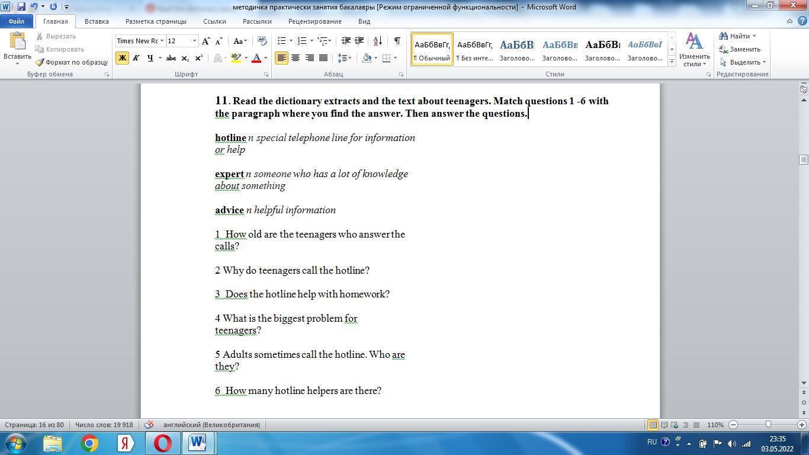This screenshot has width=809, height=455.
Task: Toggle Bold (Ж) formatting
Action: 122,58
